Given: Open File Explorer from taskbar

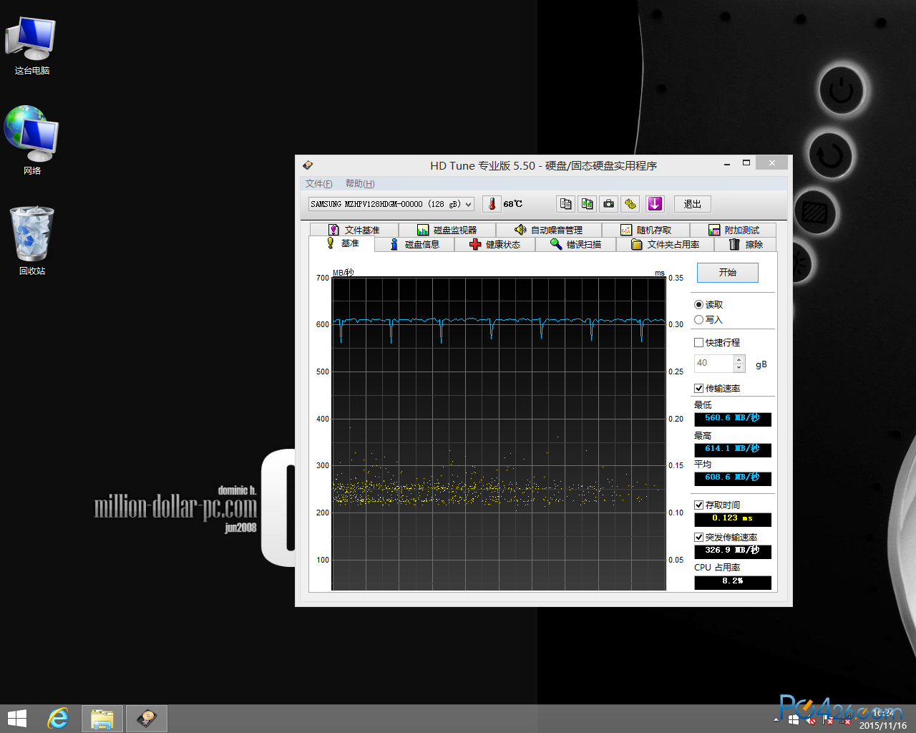Looking at the screenshot, I should point(102,719).
